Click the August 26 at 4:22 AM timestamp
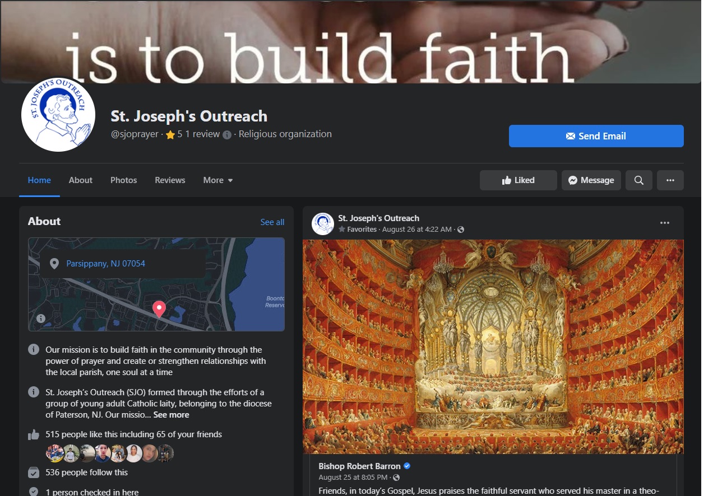This screenshot has width=713, height=496. pyautogui.click(x=417, y=230)
